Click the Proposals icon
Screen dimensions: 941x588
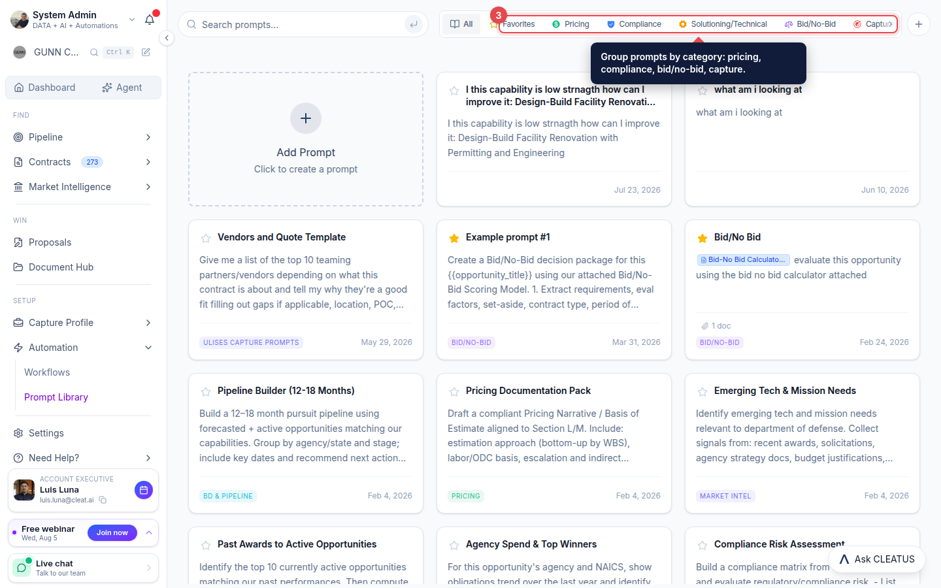click(x=18, y=242)
